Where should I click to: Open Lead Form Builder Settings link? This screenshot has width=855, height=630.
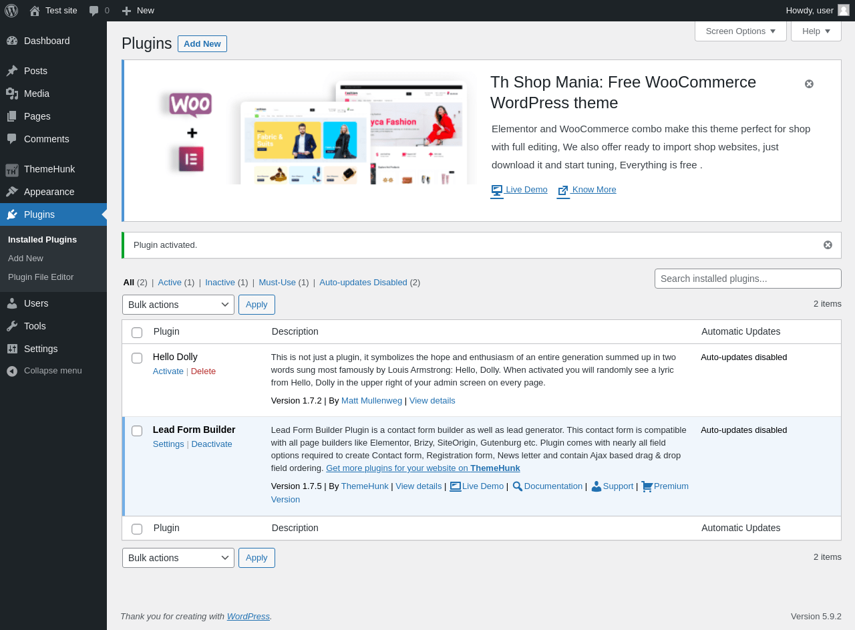click(168, 444)
